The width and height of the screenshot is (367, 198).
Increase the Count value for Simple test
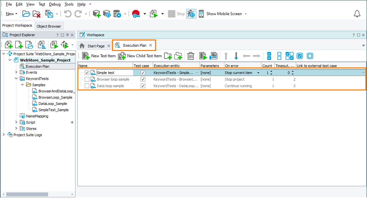click(x=271, y=71)
